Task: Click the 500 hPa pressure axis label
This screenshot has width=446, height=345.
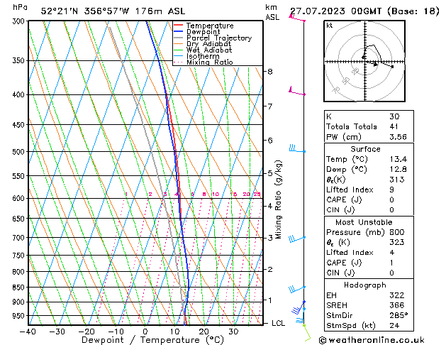Action: point(20,152)
